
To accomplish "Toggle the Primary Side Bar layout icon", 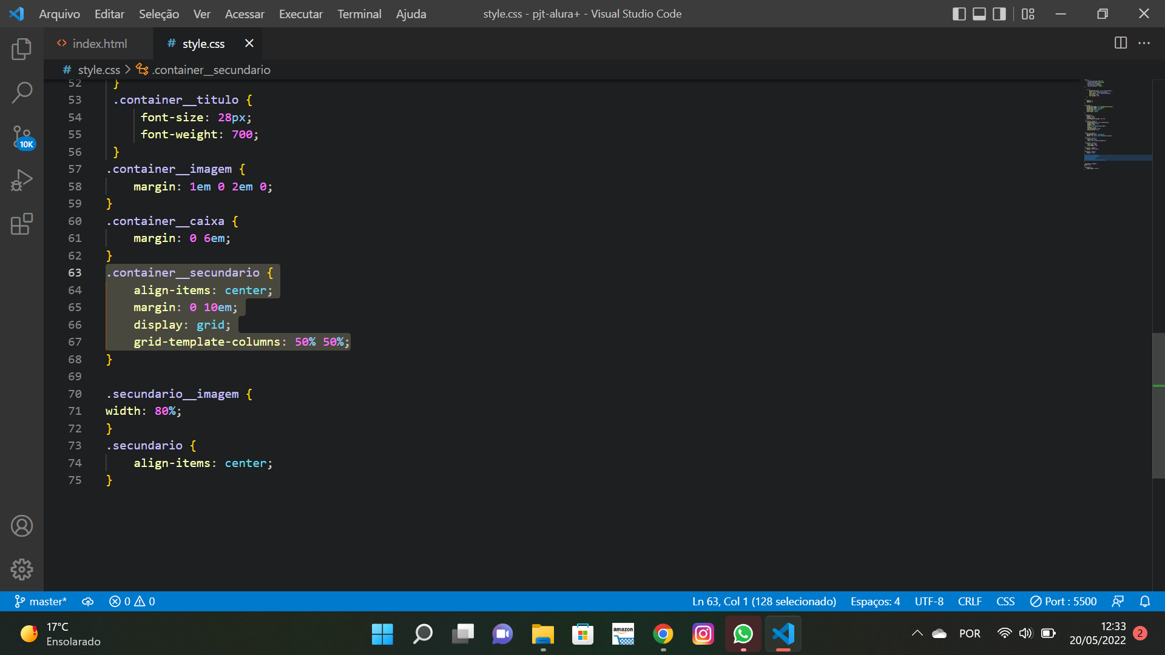I will point(959,14).
